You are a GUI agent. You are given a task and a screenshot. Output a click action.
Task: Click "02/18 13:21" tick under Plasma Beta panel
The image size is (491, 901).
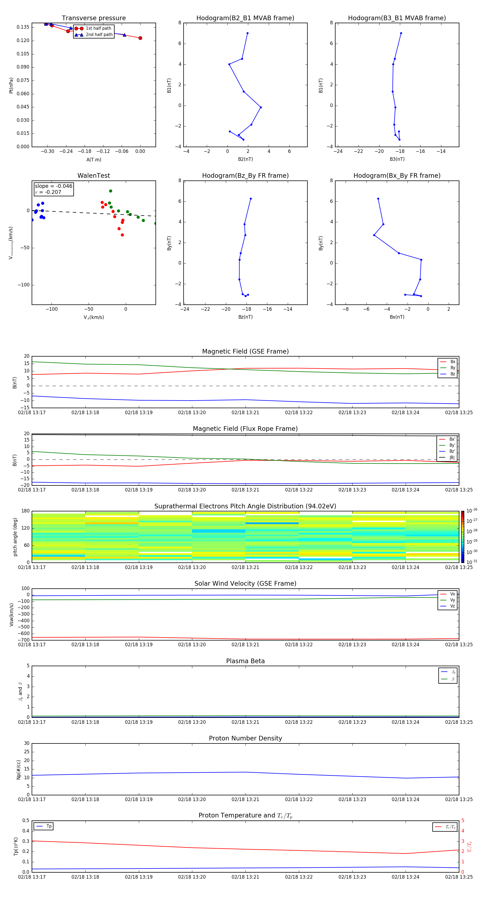click(245, 722)
